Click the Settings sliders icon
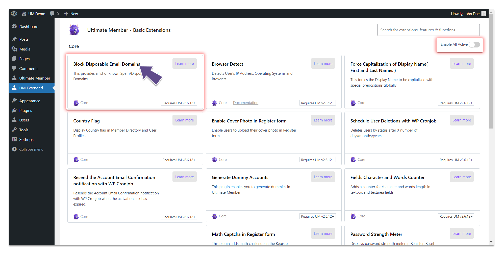This screenshot has width=503, height=254. click(x=14, y=139)
